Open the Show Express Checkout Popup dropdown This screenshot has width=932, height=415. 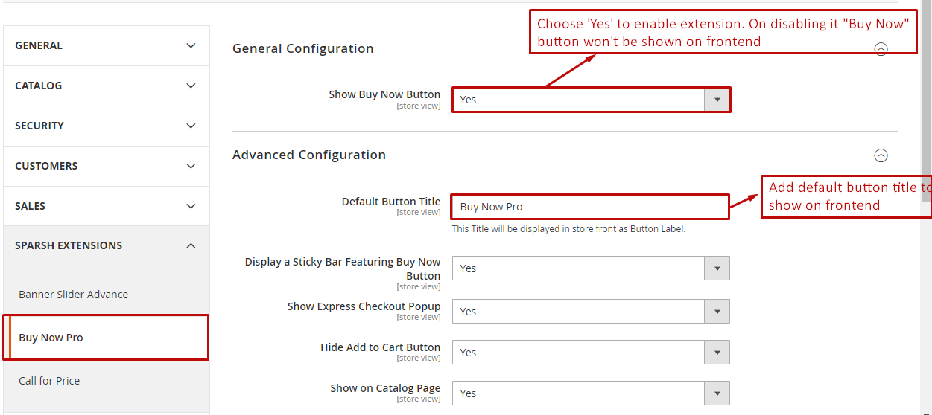(x=591, y=312)
